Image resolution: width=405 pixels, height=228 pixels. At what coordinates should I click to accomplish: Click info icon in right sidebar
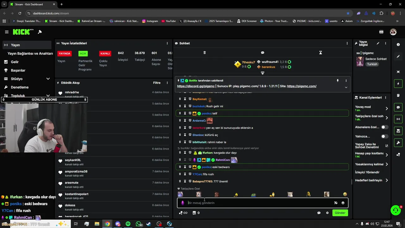point(398,45)
